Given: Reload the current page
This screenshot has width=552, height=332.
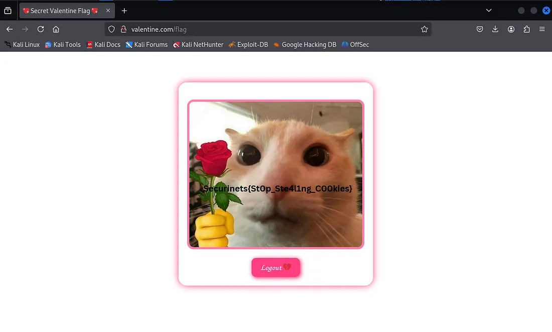Looking at the screenshot, I should pos(41,29).
